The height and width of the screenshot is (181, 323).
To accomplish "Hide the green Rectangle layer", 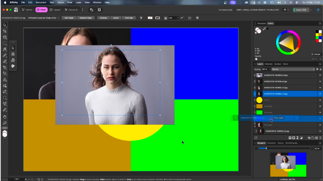I will (x=320, y=112).
